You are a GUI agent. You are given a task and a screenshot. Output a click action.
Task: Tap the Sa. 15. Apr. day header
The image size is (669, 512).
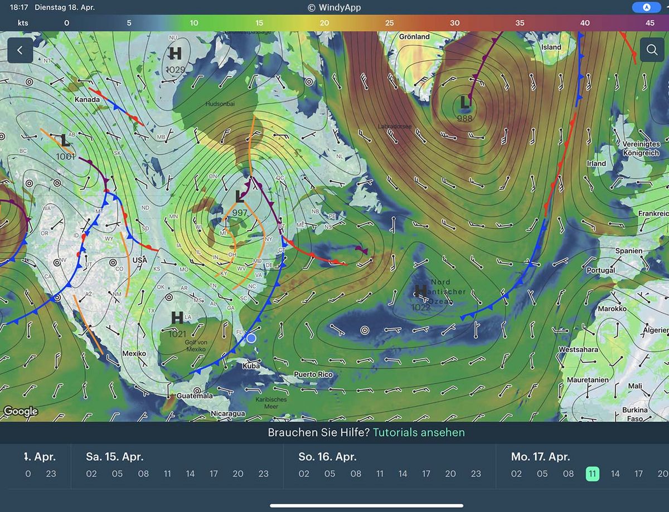click(x=115, y=457)
